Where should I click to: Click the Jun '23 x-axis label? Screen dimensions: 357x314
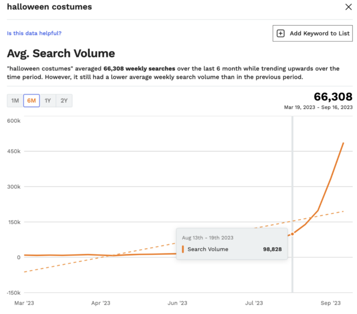coord(177,303)
